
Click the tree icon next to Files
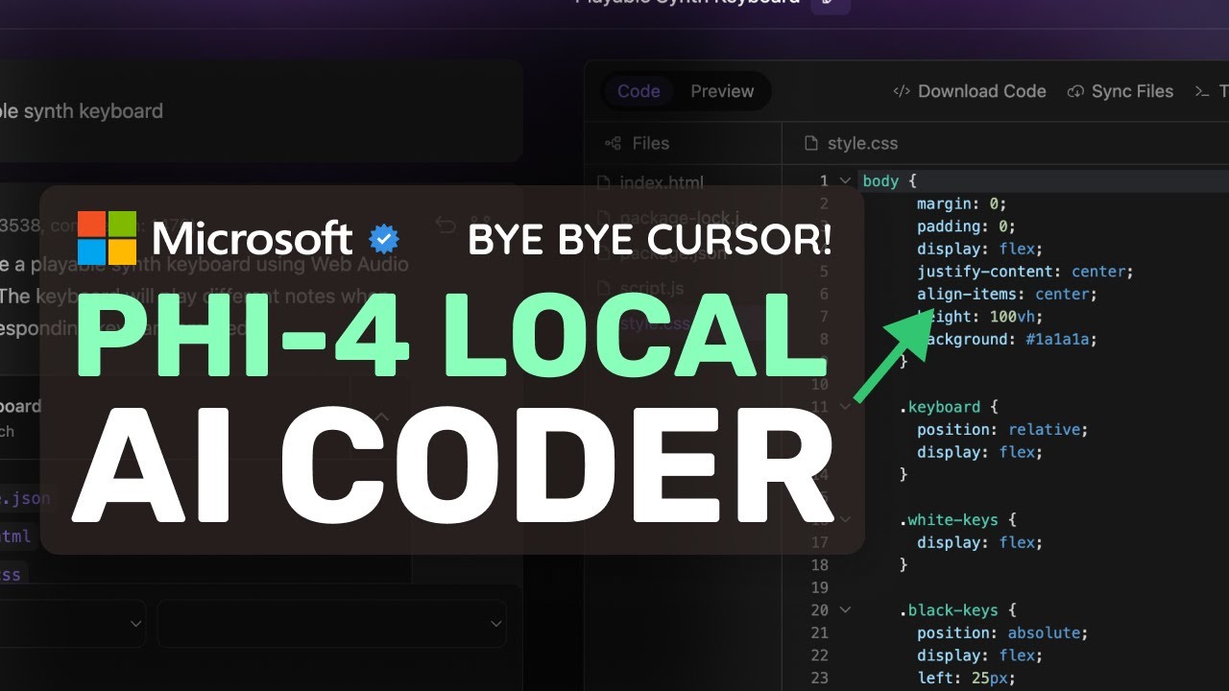613,143
